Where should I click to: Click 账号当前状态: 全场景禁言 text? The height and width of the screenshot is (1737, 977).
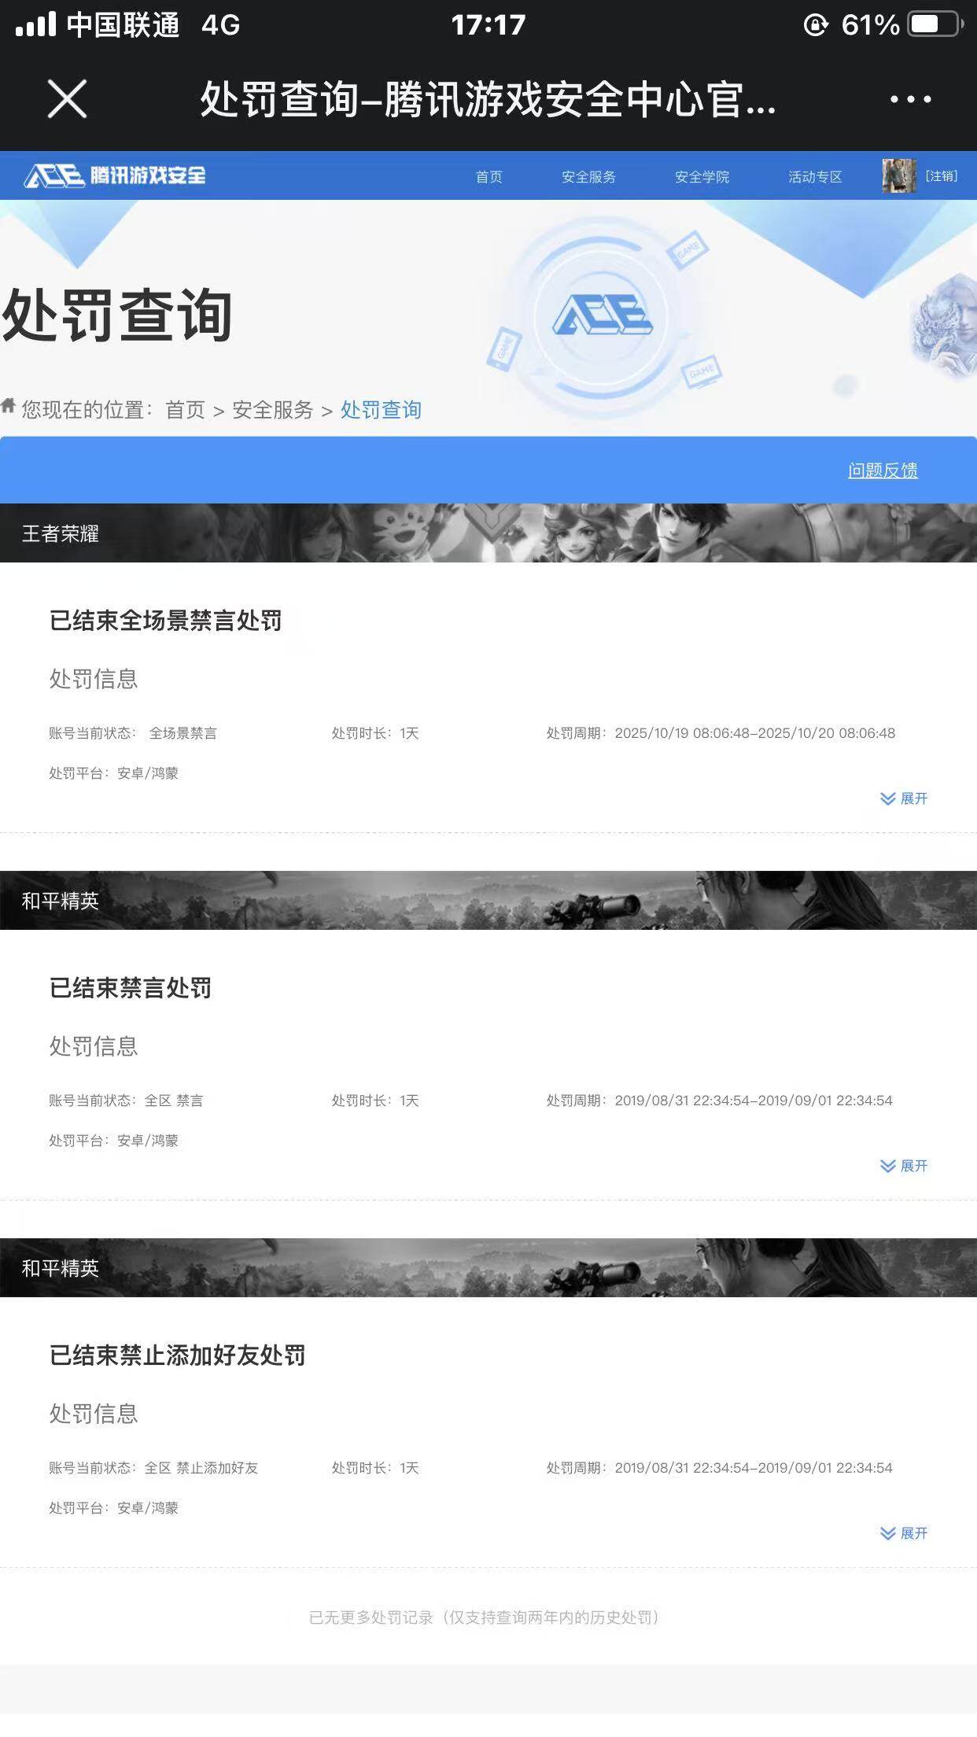(x=133, y=733)
